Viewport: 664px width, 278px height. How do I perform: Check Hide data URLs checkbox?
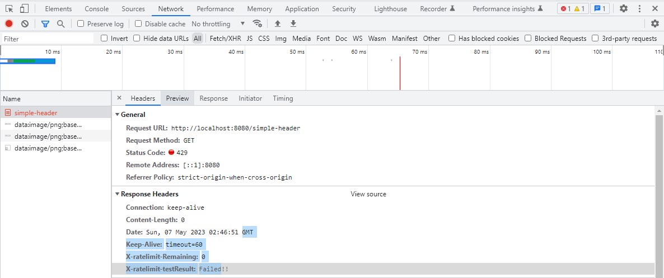coord(137,39)
